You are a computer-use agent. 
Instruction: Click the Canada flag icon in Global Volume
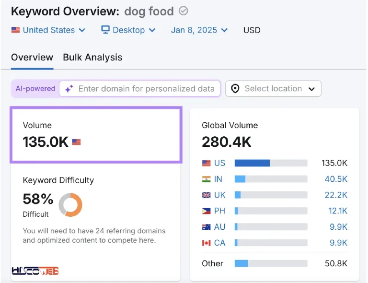pos(207,243)
